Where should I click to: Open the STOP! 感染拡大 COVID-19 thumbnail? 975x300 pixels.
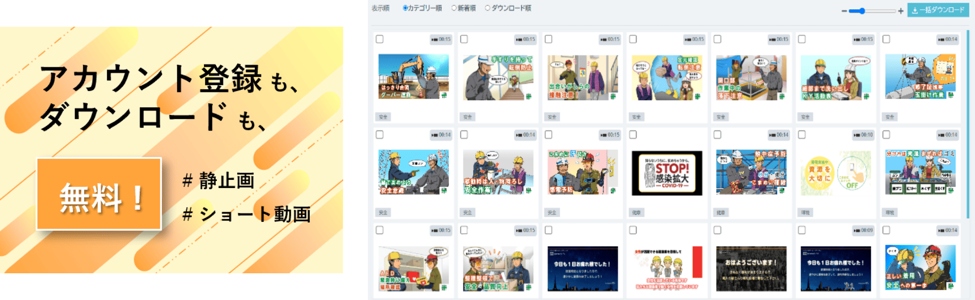click(667, 173)
